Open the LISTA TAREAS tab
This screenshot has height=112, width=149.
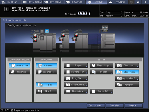(32, 2)
